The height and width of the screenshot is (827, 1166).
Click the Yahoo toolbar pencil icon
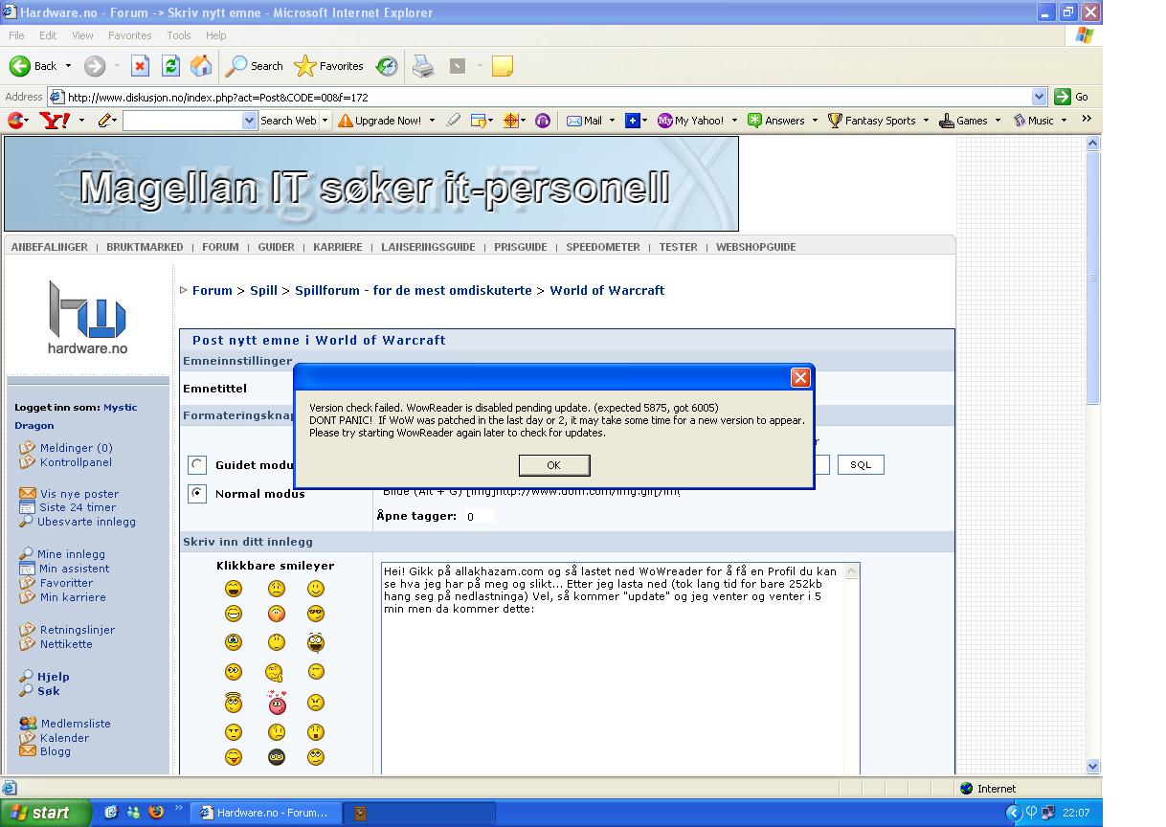(104, 121)
